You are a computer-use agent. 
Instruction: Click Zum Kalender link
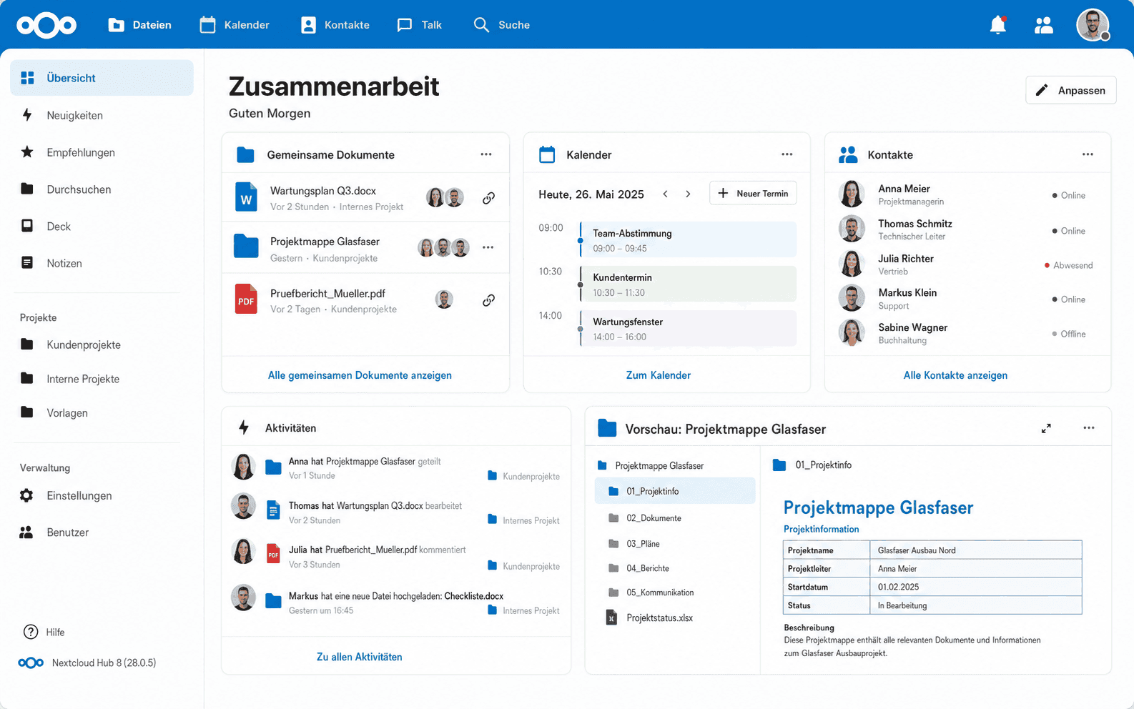point(659,375)
